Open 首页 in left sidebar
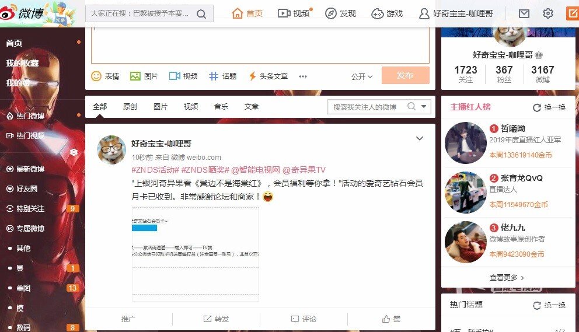This screenshot has width=579, height=332. [x=14, y=43]
